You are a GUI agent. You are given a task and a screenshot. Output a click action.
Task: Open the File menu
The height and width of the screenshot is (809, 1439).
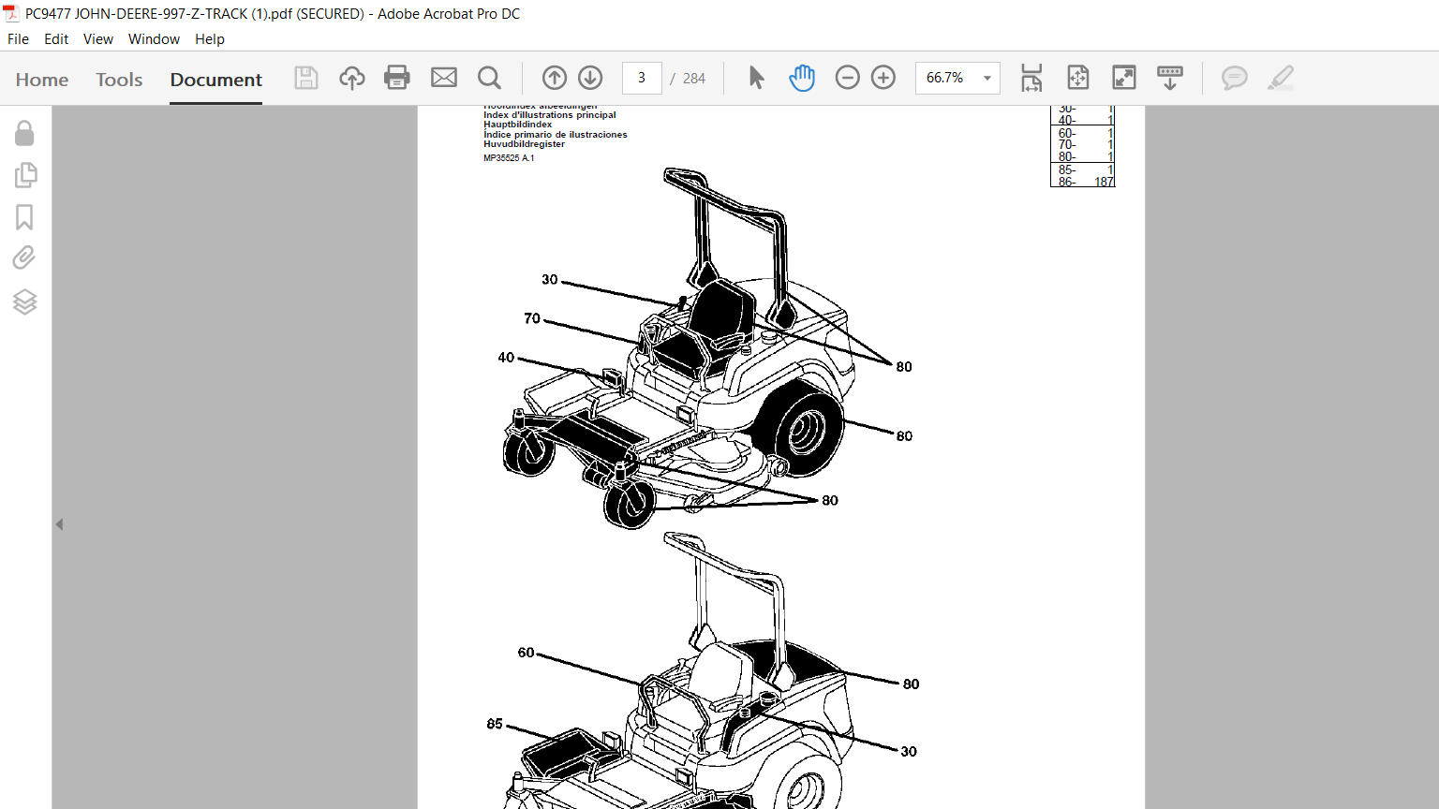19,39
